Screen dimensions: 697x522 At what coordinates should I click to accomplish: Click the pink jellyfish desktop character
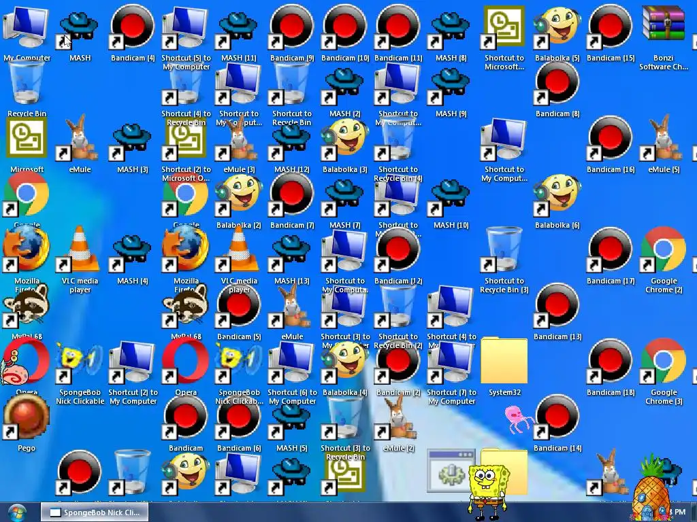pyautogui.click(x=517, y=419)
